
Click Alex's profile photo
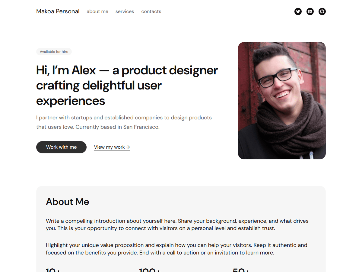(282, 101)
